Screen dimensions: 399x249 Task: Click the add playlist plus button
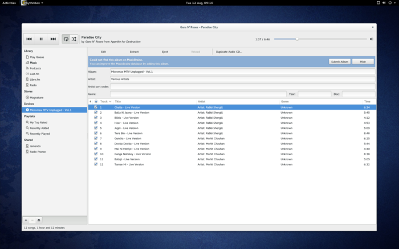click(x=26, y=219)
